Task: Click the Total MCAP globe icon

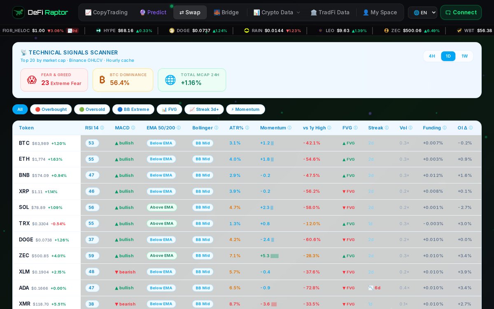Action: (170, 80)
